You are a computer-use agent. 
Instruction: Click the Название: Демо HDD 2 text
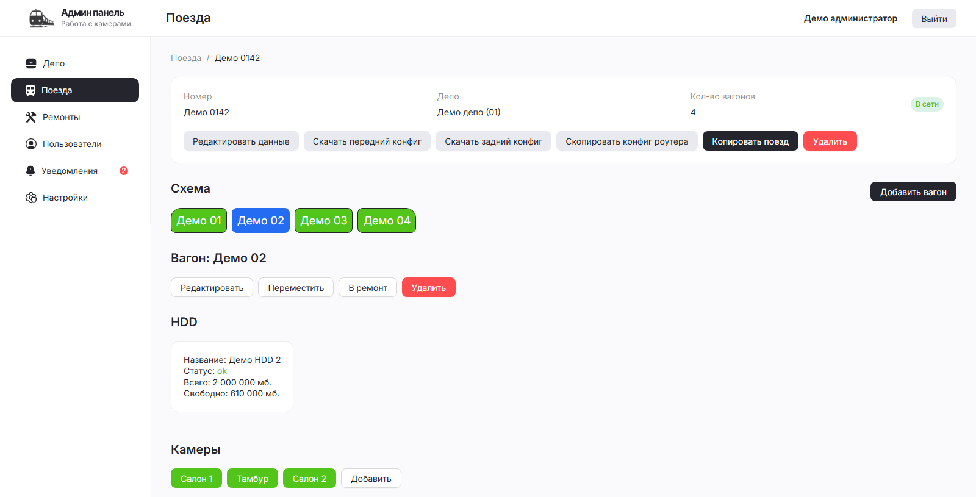[232, 360]
